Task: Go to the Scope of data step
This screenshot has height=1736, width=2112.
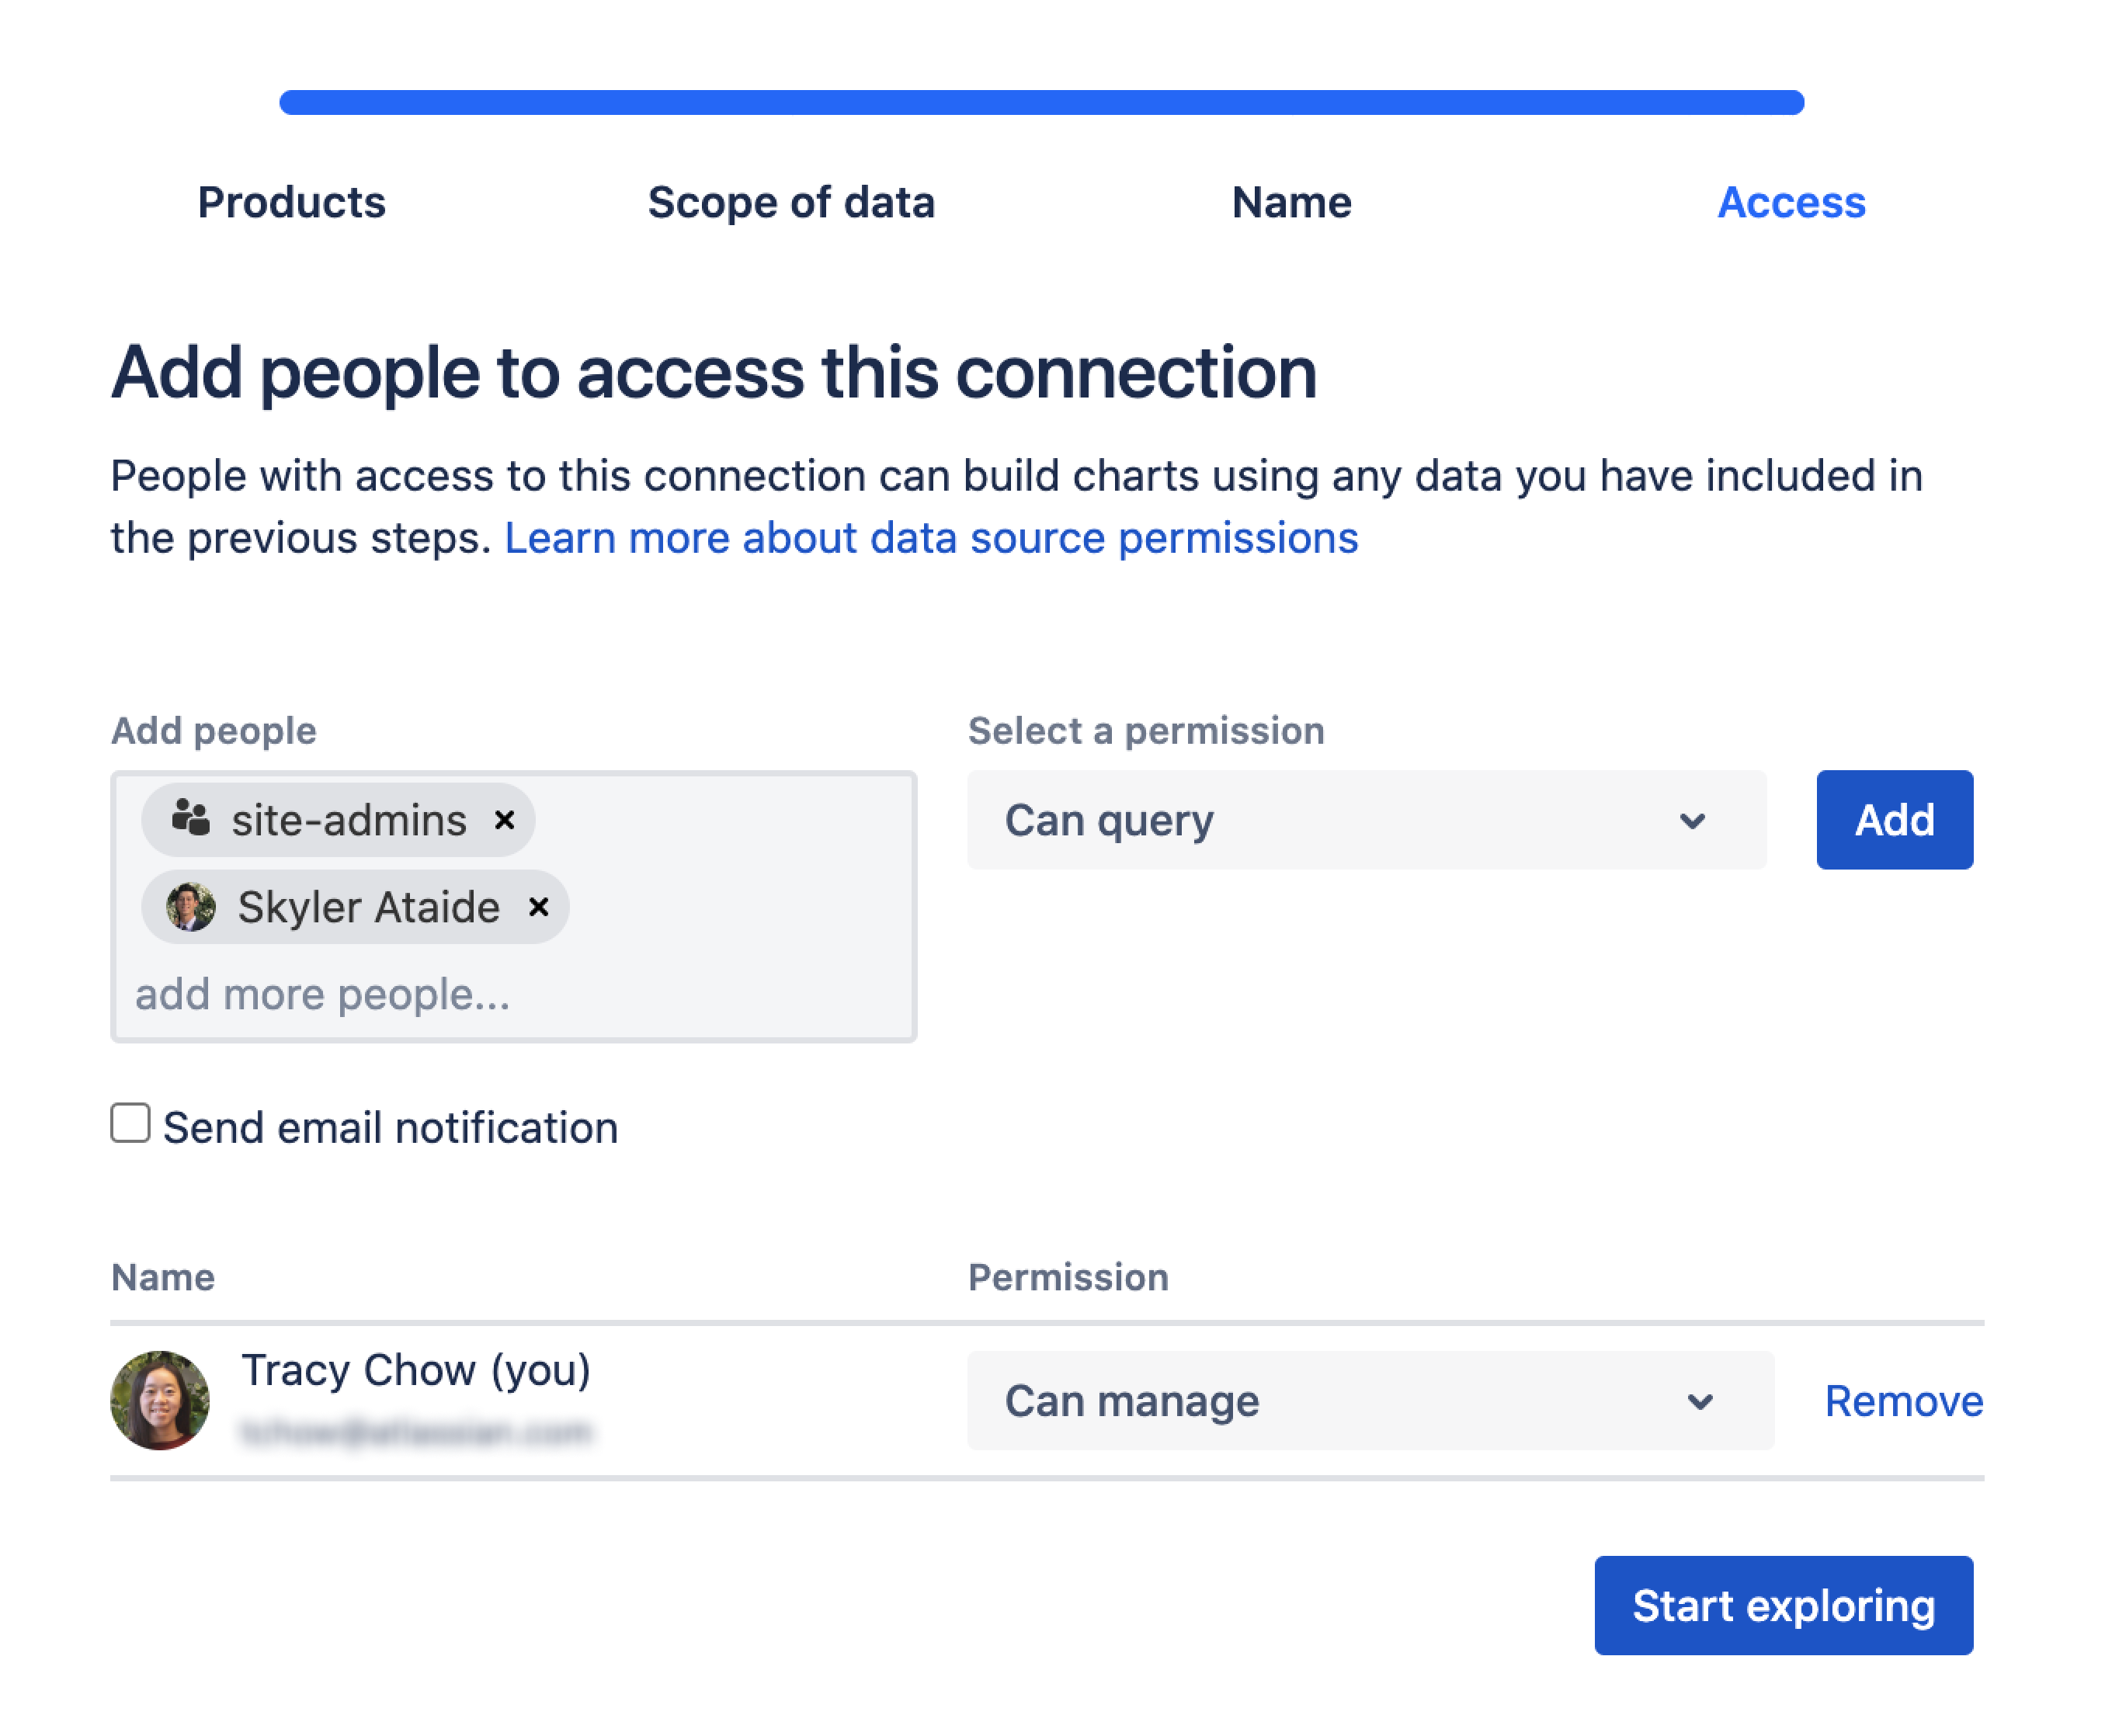Action: tap(791, 203)
